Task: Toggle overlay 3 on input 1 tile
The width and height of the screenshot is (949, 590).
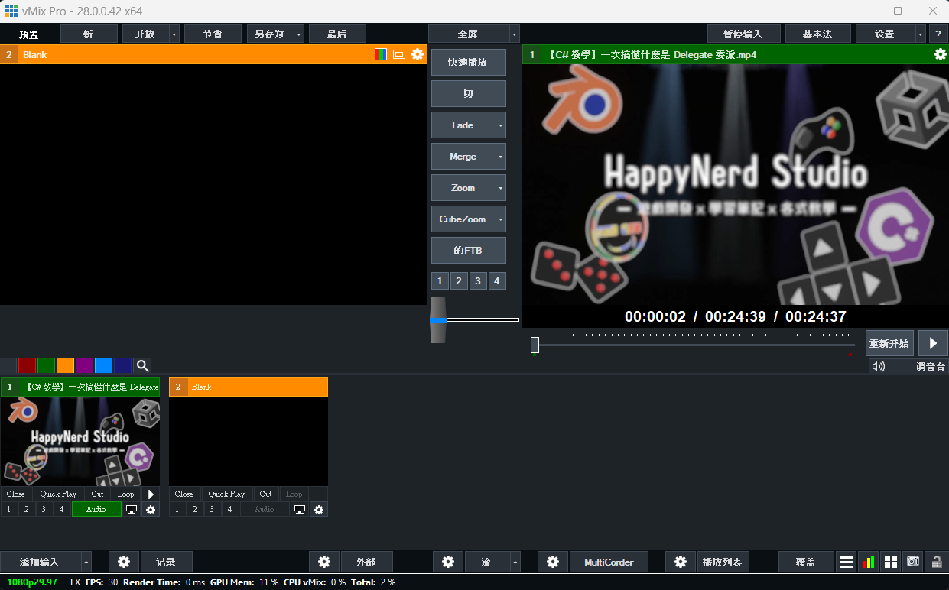Action: pos(44,509)
